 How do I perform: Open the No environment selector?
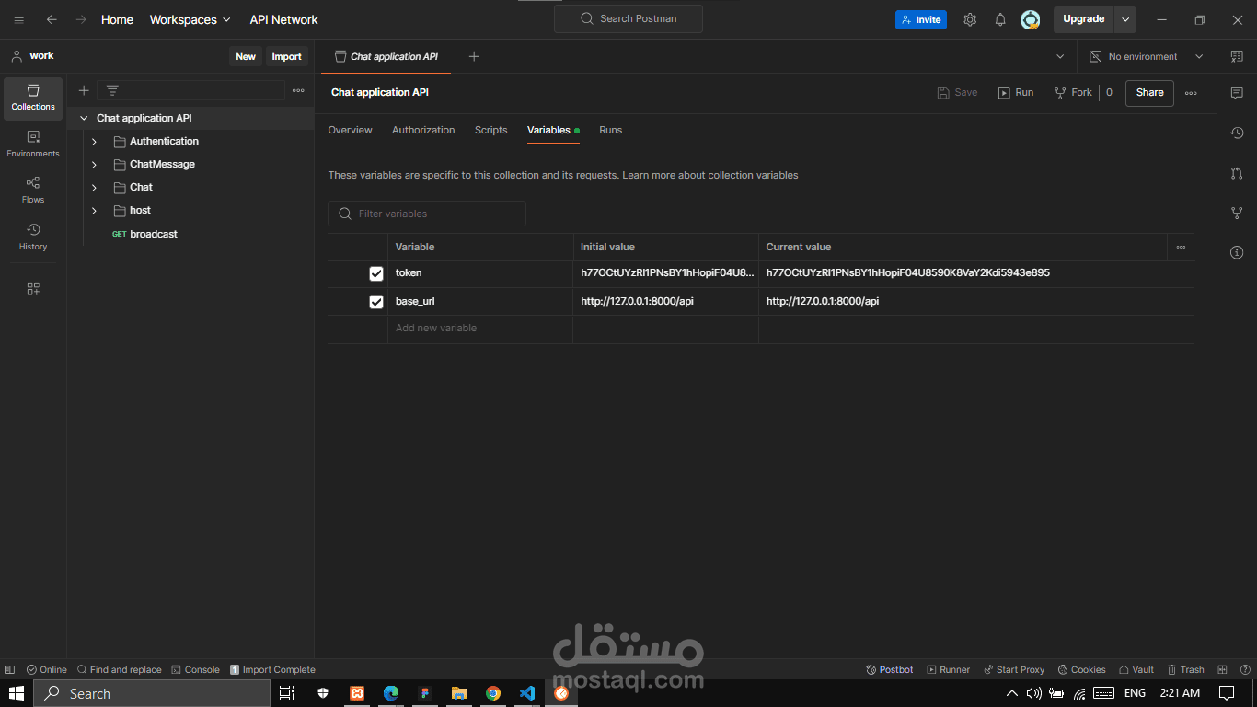1147,56
